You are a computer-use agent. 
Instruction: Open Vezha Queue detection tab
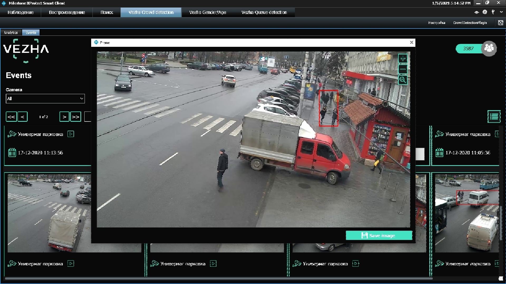pyautogui.click(x=264, y=12)
